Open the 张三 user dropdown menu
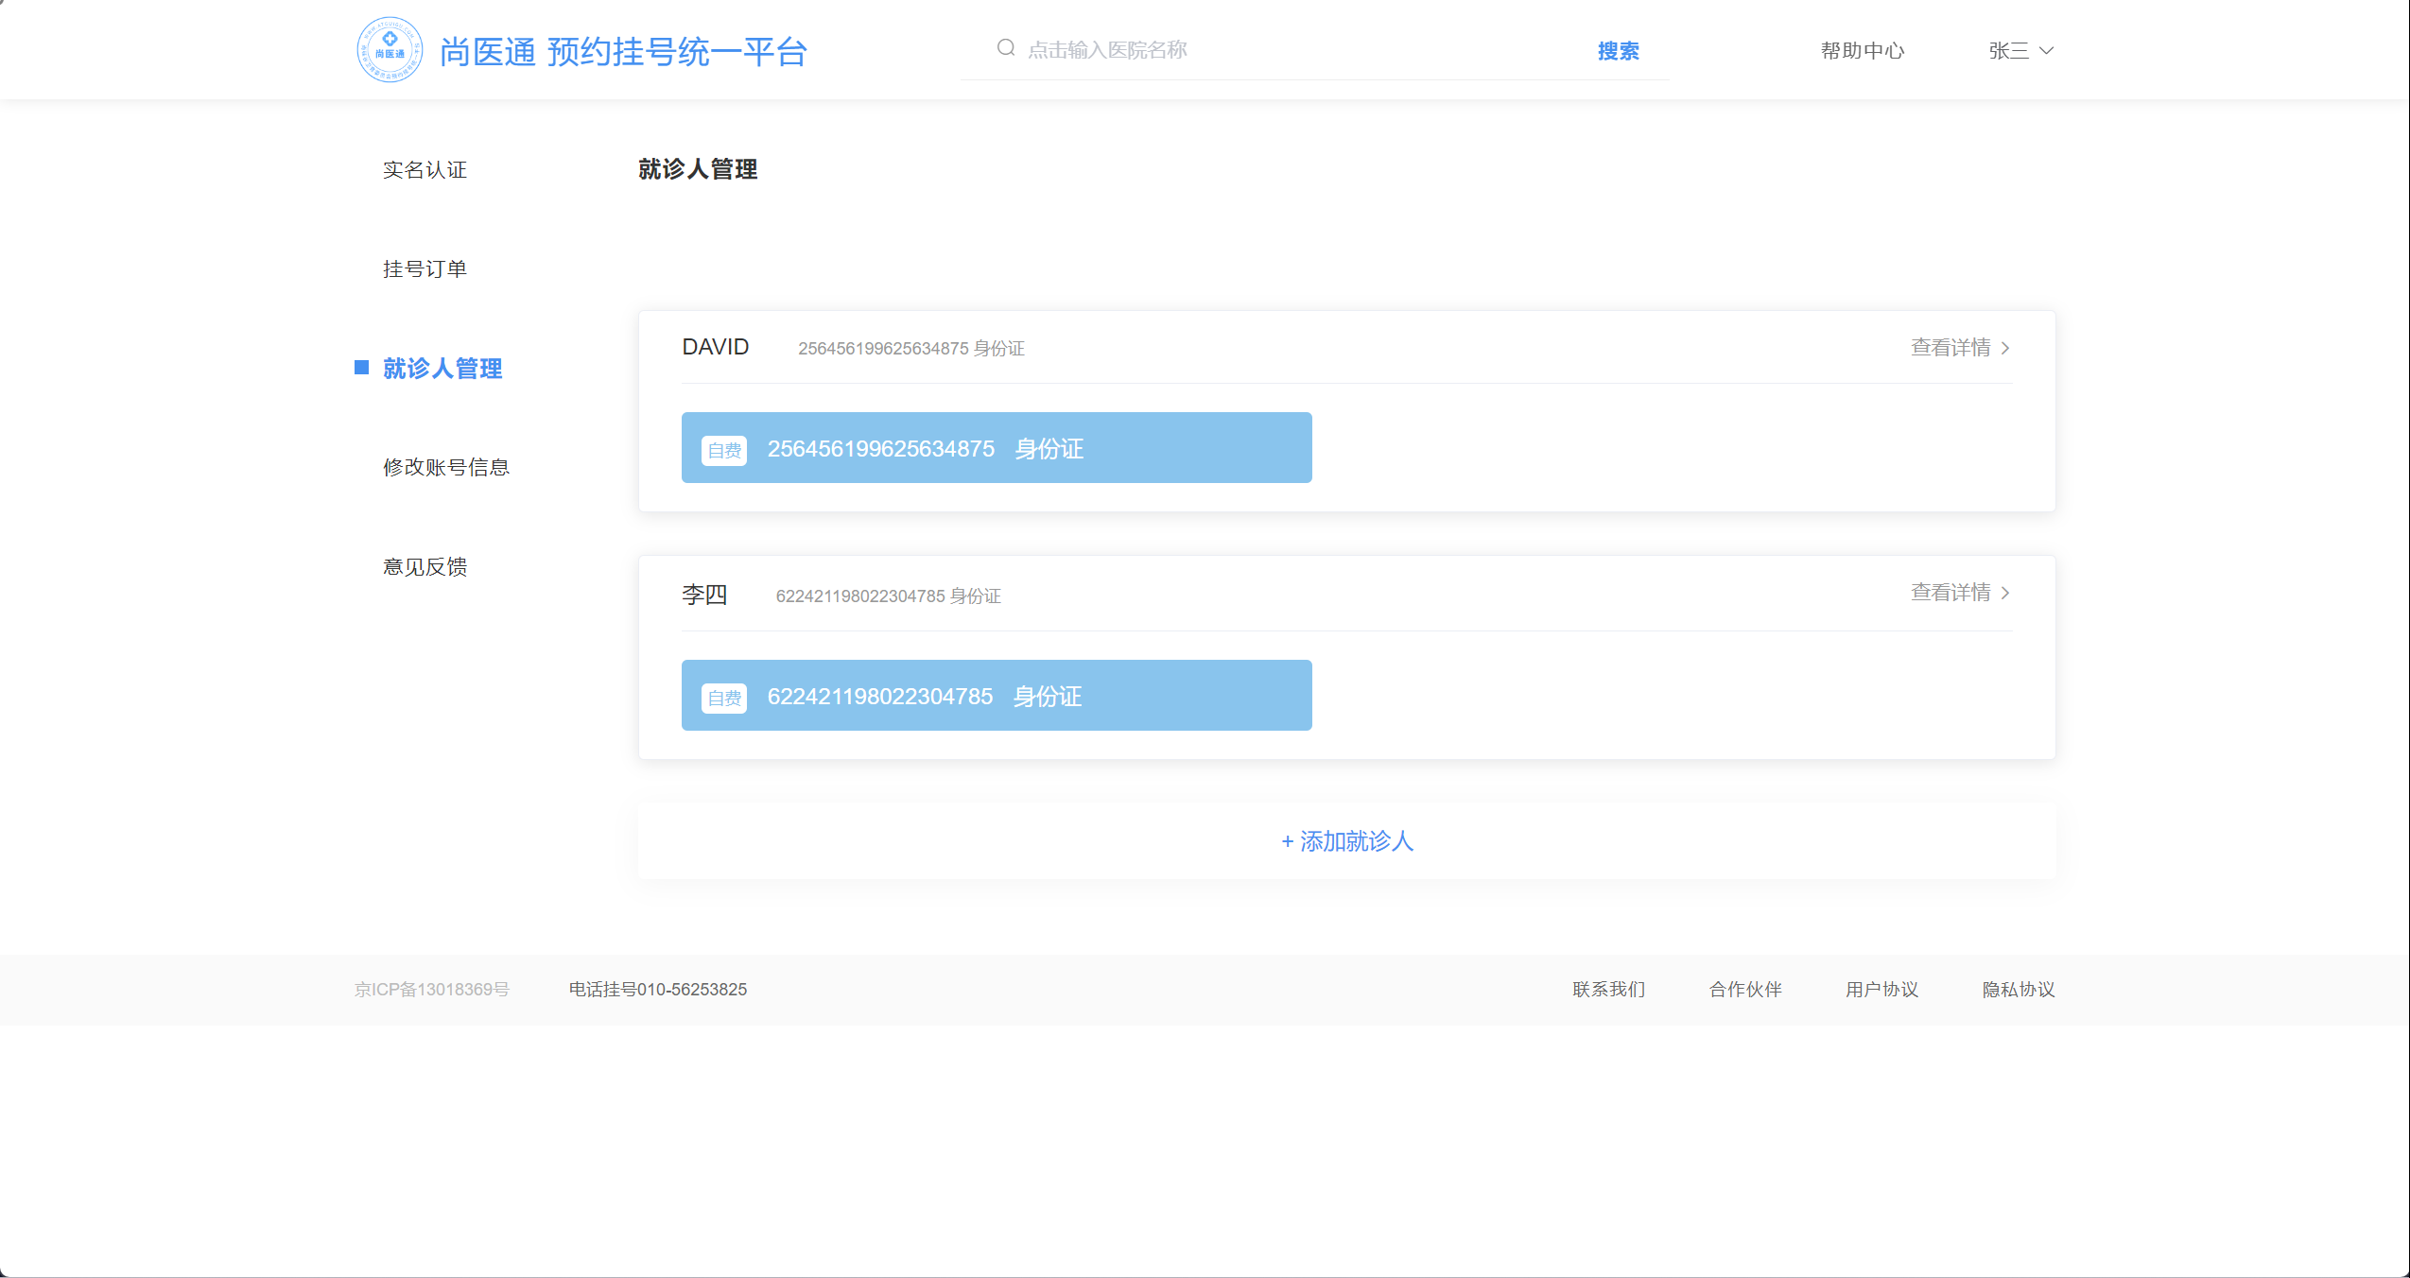Screen dimensions: 2410x1278 (x=2020, y=51)
